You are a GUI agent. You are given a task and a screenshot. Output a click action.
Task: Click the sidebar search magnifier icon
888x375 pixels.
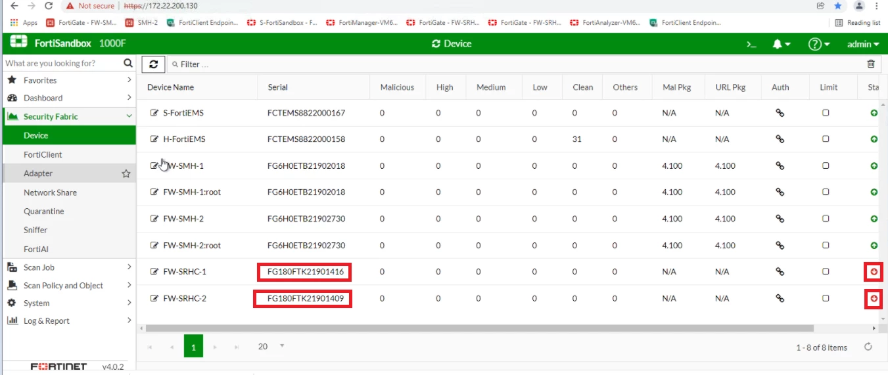128,63
